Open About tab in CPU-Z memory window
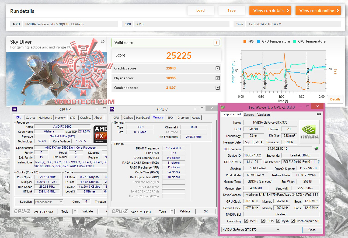The image size is (348, 238). point(196,118)
